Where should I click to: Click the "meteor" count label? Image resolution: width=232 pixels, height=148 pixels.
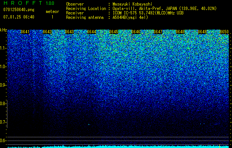(x=52, y=11)
